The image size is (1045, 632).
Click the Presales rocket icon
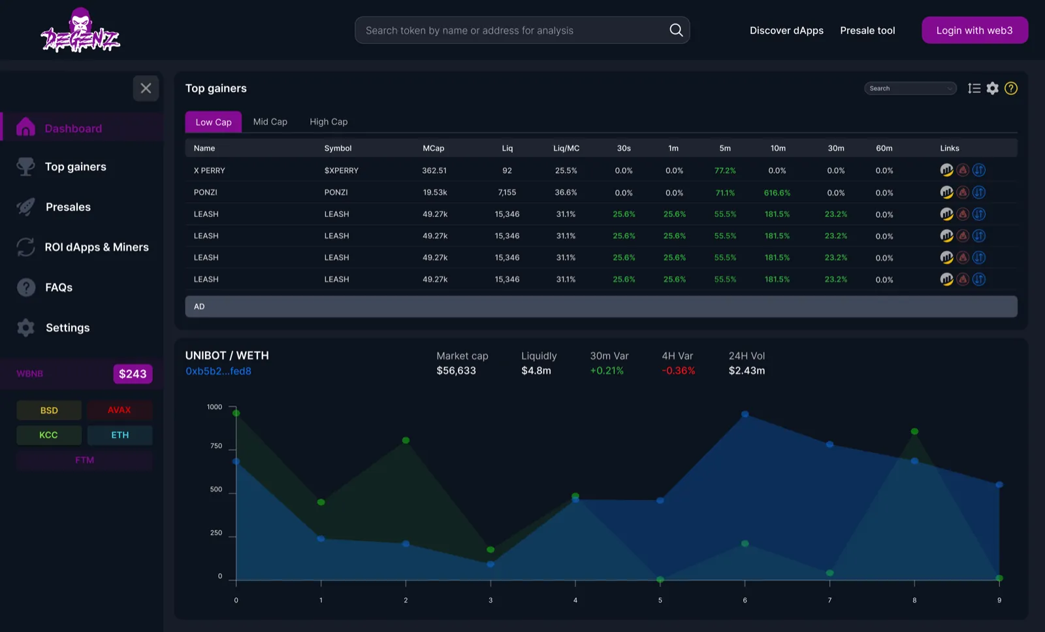click(25, 207)
